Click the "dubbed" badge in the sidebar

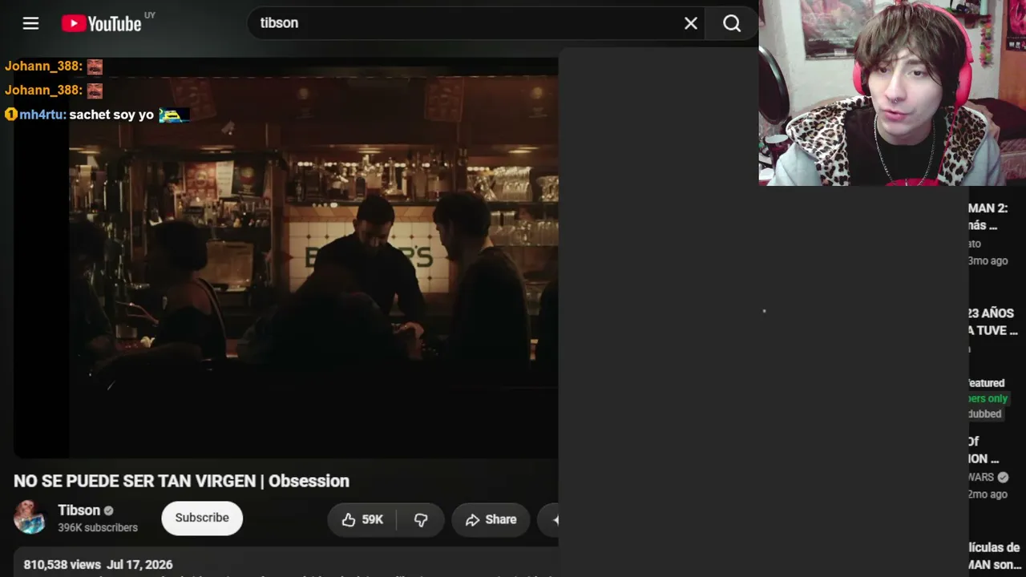point(985,414)
